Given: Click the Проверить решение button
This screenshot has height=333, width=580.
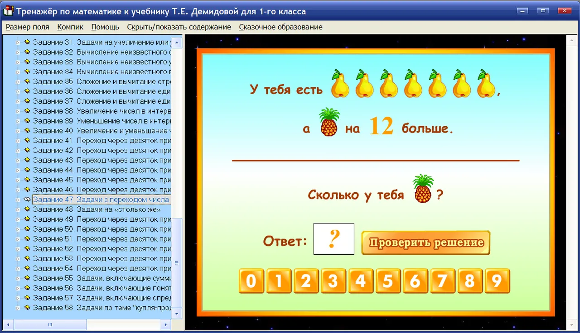Looking at the screenshot, I should pyautogui.click(x=426, y=243).
